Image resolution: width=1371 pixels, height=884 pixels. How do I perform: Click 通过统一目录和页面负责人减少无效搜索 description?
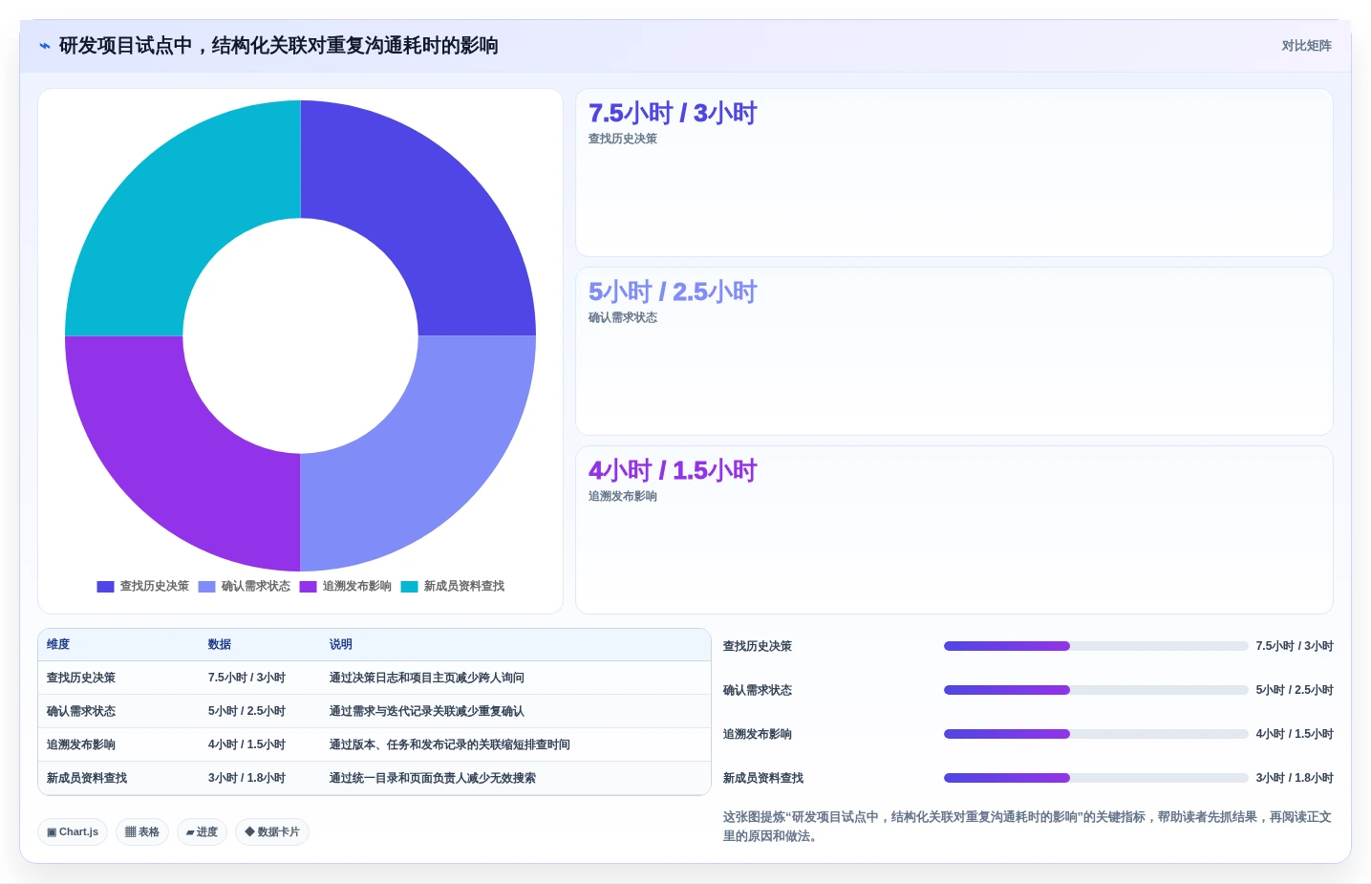433,779
